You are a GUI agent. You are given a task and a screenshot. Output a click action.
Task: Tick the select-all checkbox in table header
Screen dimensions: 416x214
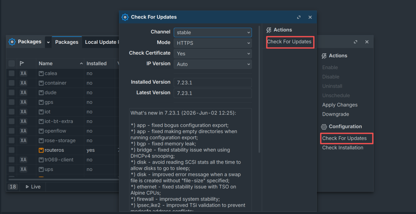(12, 63)
